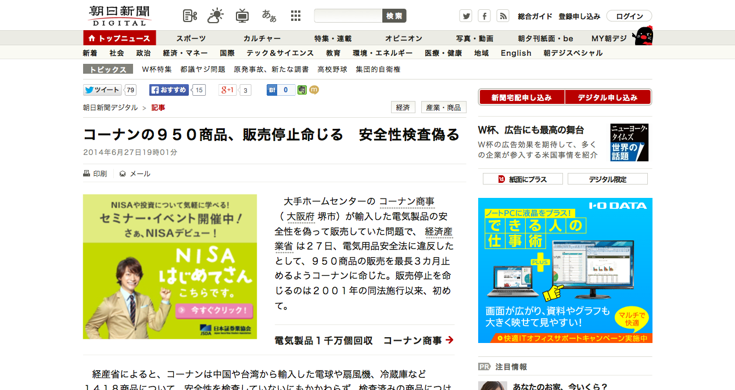
Task: Click the 印刷 print icon link
Action: coord(95,174)
